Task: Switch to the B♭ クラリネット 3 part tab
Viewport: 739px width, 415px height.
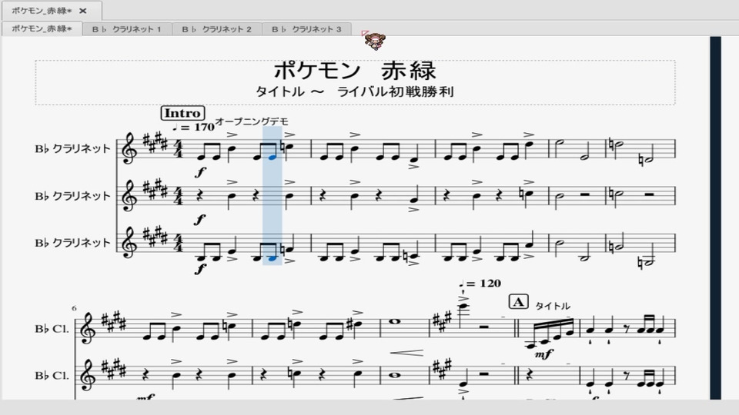Action: pos(306,29)
